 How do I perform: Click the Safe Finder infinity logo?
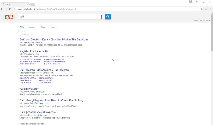(x=9, y=17)
